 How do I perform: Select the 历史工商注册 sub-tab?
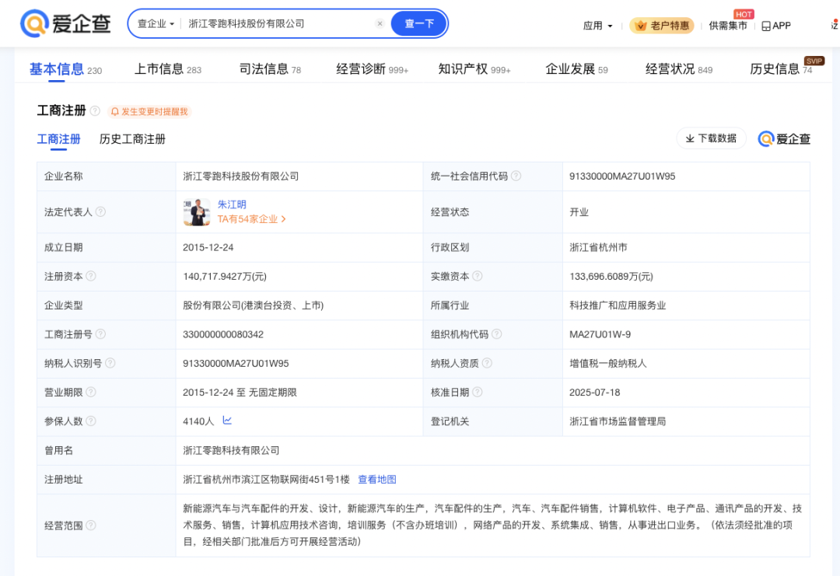(132, 139)
